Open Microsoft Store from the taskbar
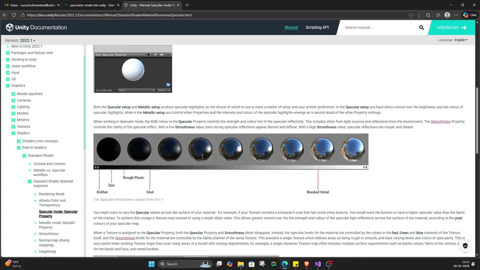This screenshot has width=480, height=270. point(252,264)
